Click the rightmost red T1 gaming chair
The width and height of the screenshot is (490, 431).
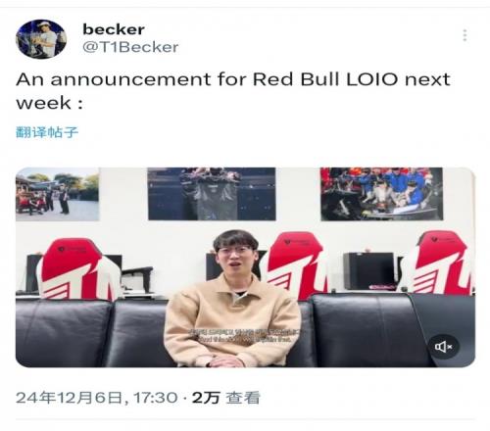point(439,263)
